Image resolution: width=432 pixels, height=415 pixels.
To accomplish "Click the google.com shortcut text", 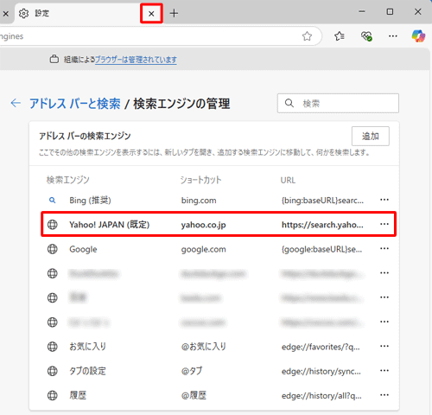I will (x=203, y=250).
